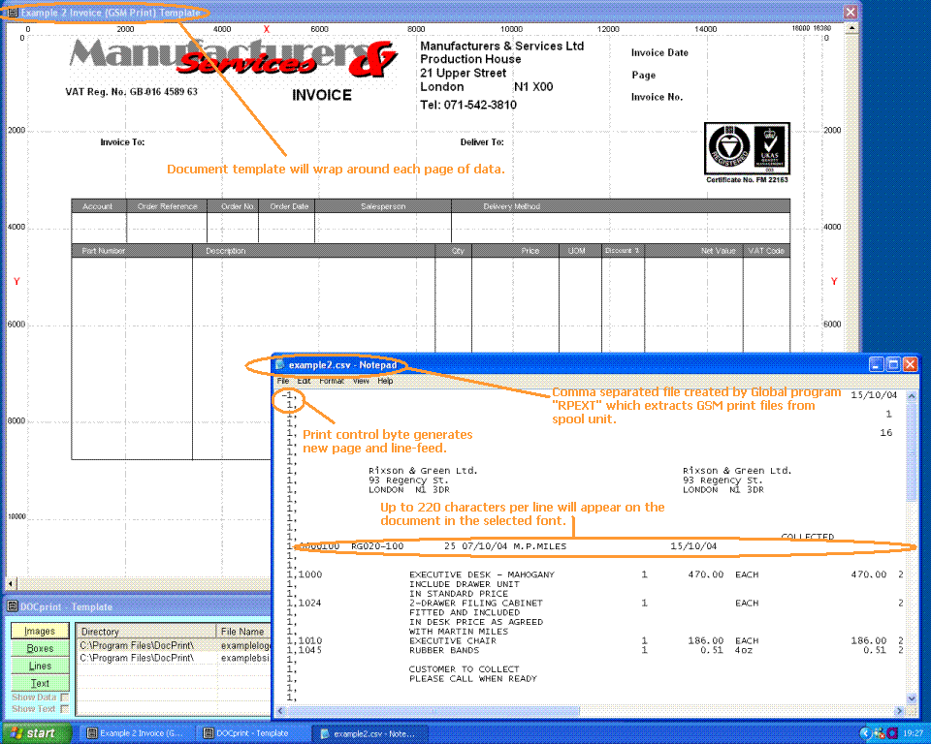Click the Images button in DOCprint Template
This screenshot has width=931, height=744.
(40, 631)
